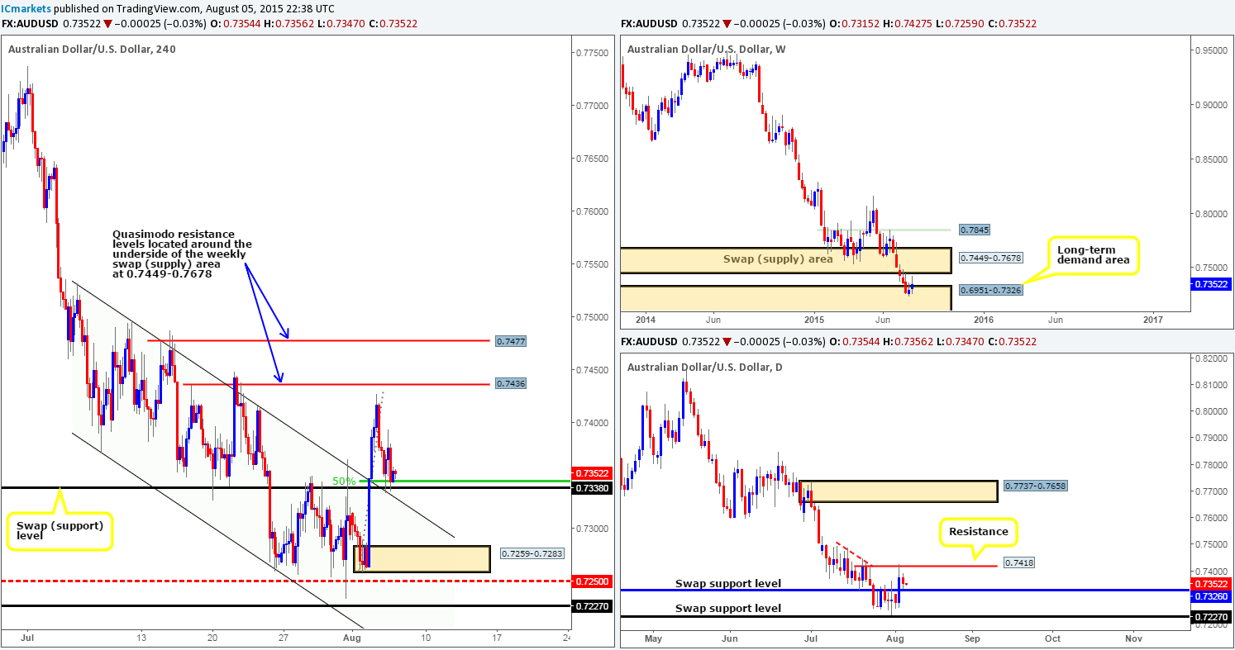This screenshot has width=1235, height=650.
Task: Click the FX:AUDUSD symbol in the 240 chart header
Action: (x=31, y=24)
